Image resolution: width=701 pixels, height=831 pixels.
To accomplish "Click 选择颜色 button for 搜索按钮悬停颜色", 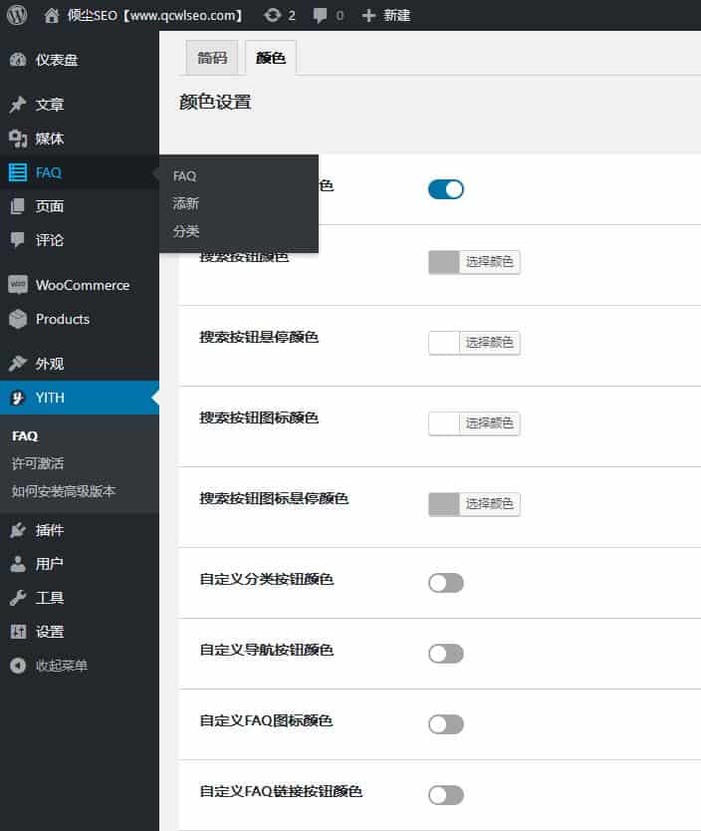I will coord(489,343).
